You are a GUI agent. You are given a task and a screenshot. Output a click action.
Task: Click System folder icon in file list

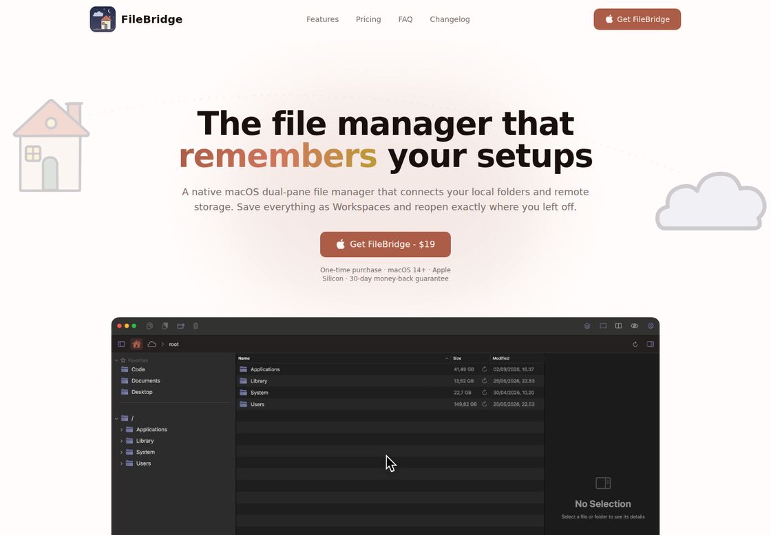[243, 393]
